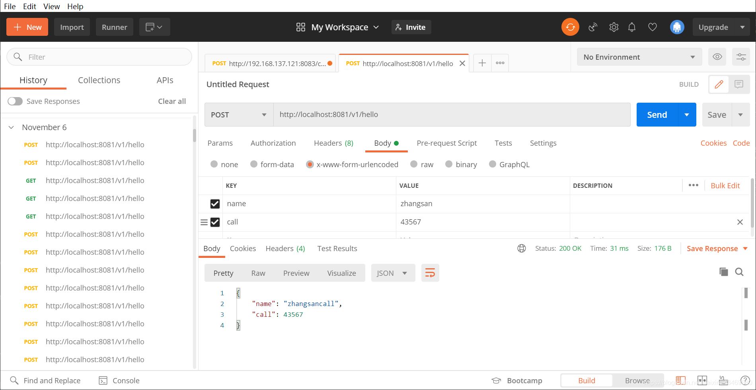The width and height of the screenshot is (756, 390).
Task: Click the Bulk Edit link
Action: pyautogui.click(x=725, y=185)
